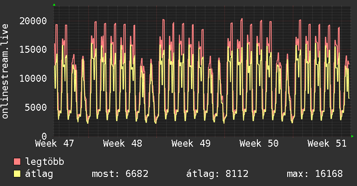Click the Week 47 axis label
This screenshot has height=186, width=357.
(55, 143)
